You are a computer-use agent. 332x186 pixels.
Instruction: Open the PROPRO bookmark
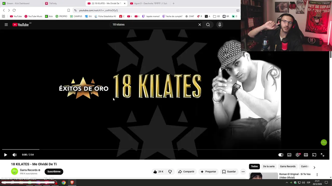(x=61, y=16)
